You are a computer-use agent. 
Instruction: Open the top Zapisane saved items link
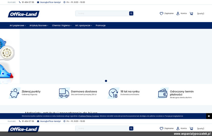[169, 13]
